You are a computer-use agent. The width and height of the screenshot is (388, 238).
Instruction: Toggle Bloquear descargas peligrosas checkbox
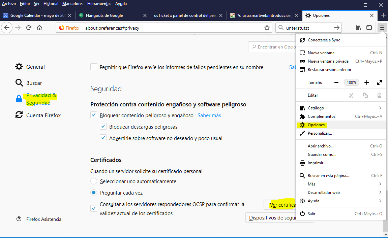pyautogui.click(x=103, y=127)
